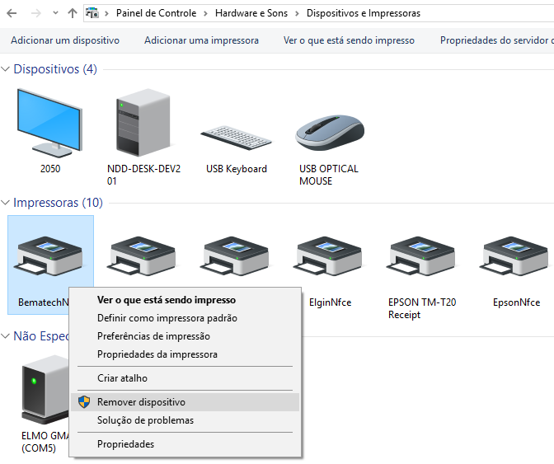554x464 pixels.
Task: Select the NDD-DESK-DEV201 computer icon
Action: coord(143,123)
